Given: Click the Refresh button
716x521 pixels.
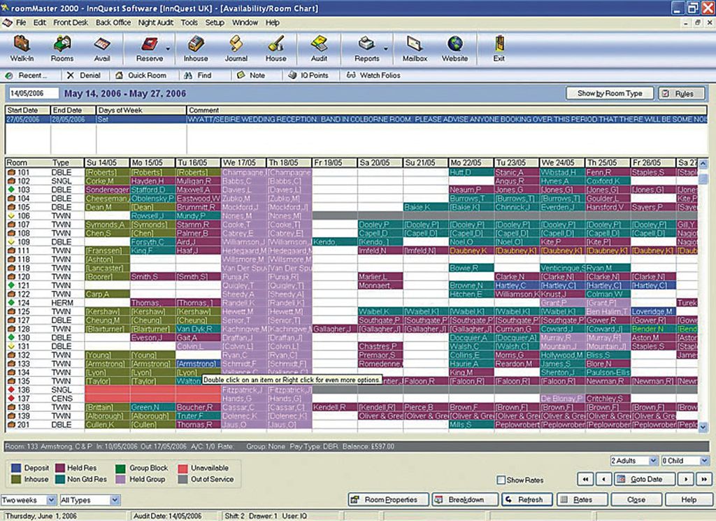Looking at the screenshot, I should coord(527,500).
